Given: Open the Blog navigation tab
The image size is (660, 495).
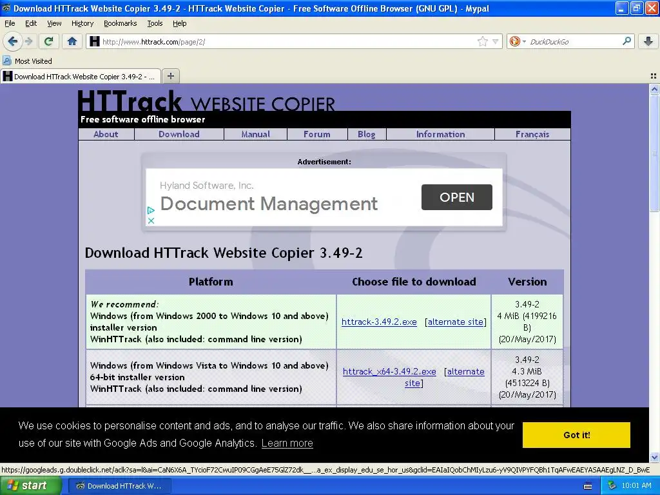Looking at the screenshot, I should tap(367, 134).
